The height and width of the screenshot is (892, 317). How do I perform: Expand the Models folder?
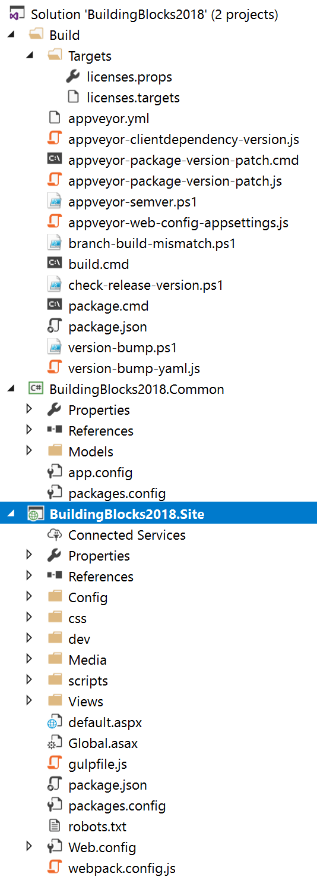[x=30, y=451]
